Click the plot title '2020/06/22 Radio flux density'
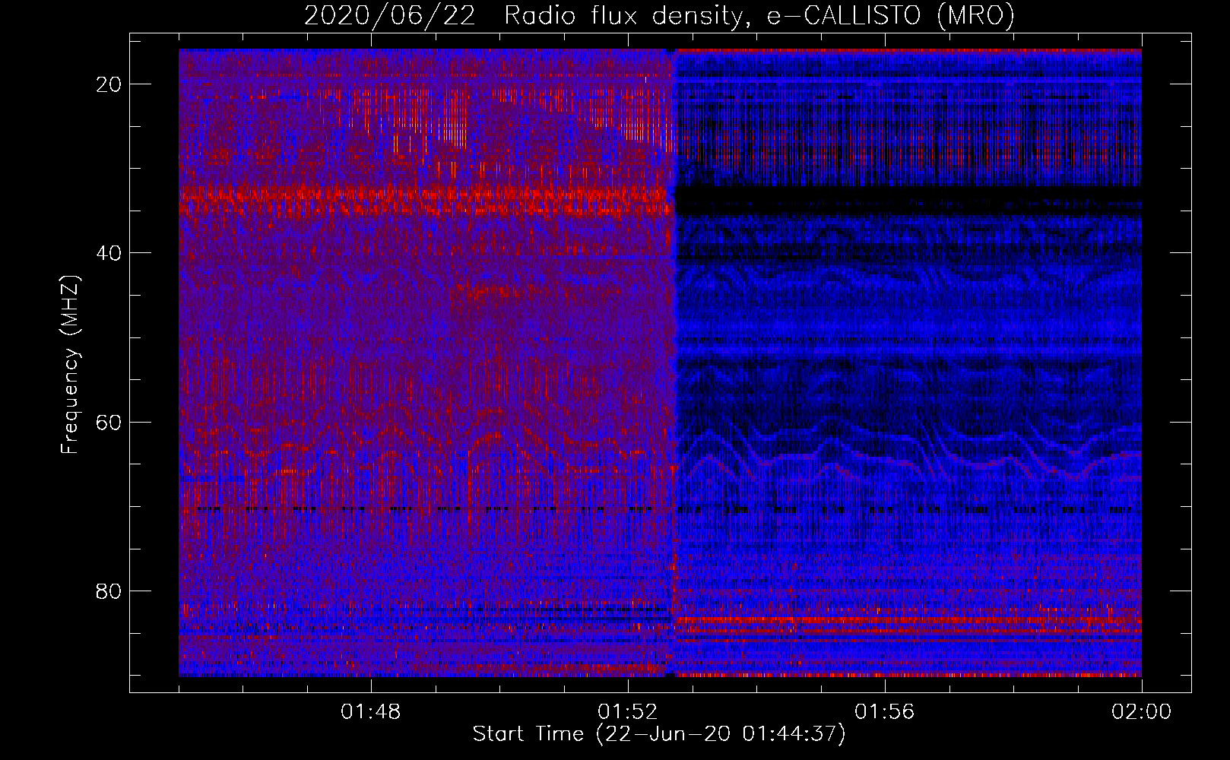Screen dimensions: 1230x760 pyautogui.click(x=659, y=16)
